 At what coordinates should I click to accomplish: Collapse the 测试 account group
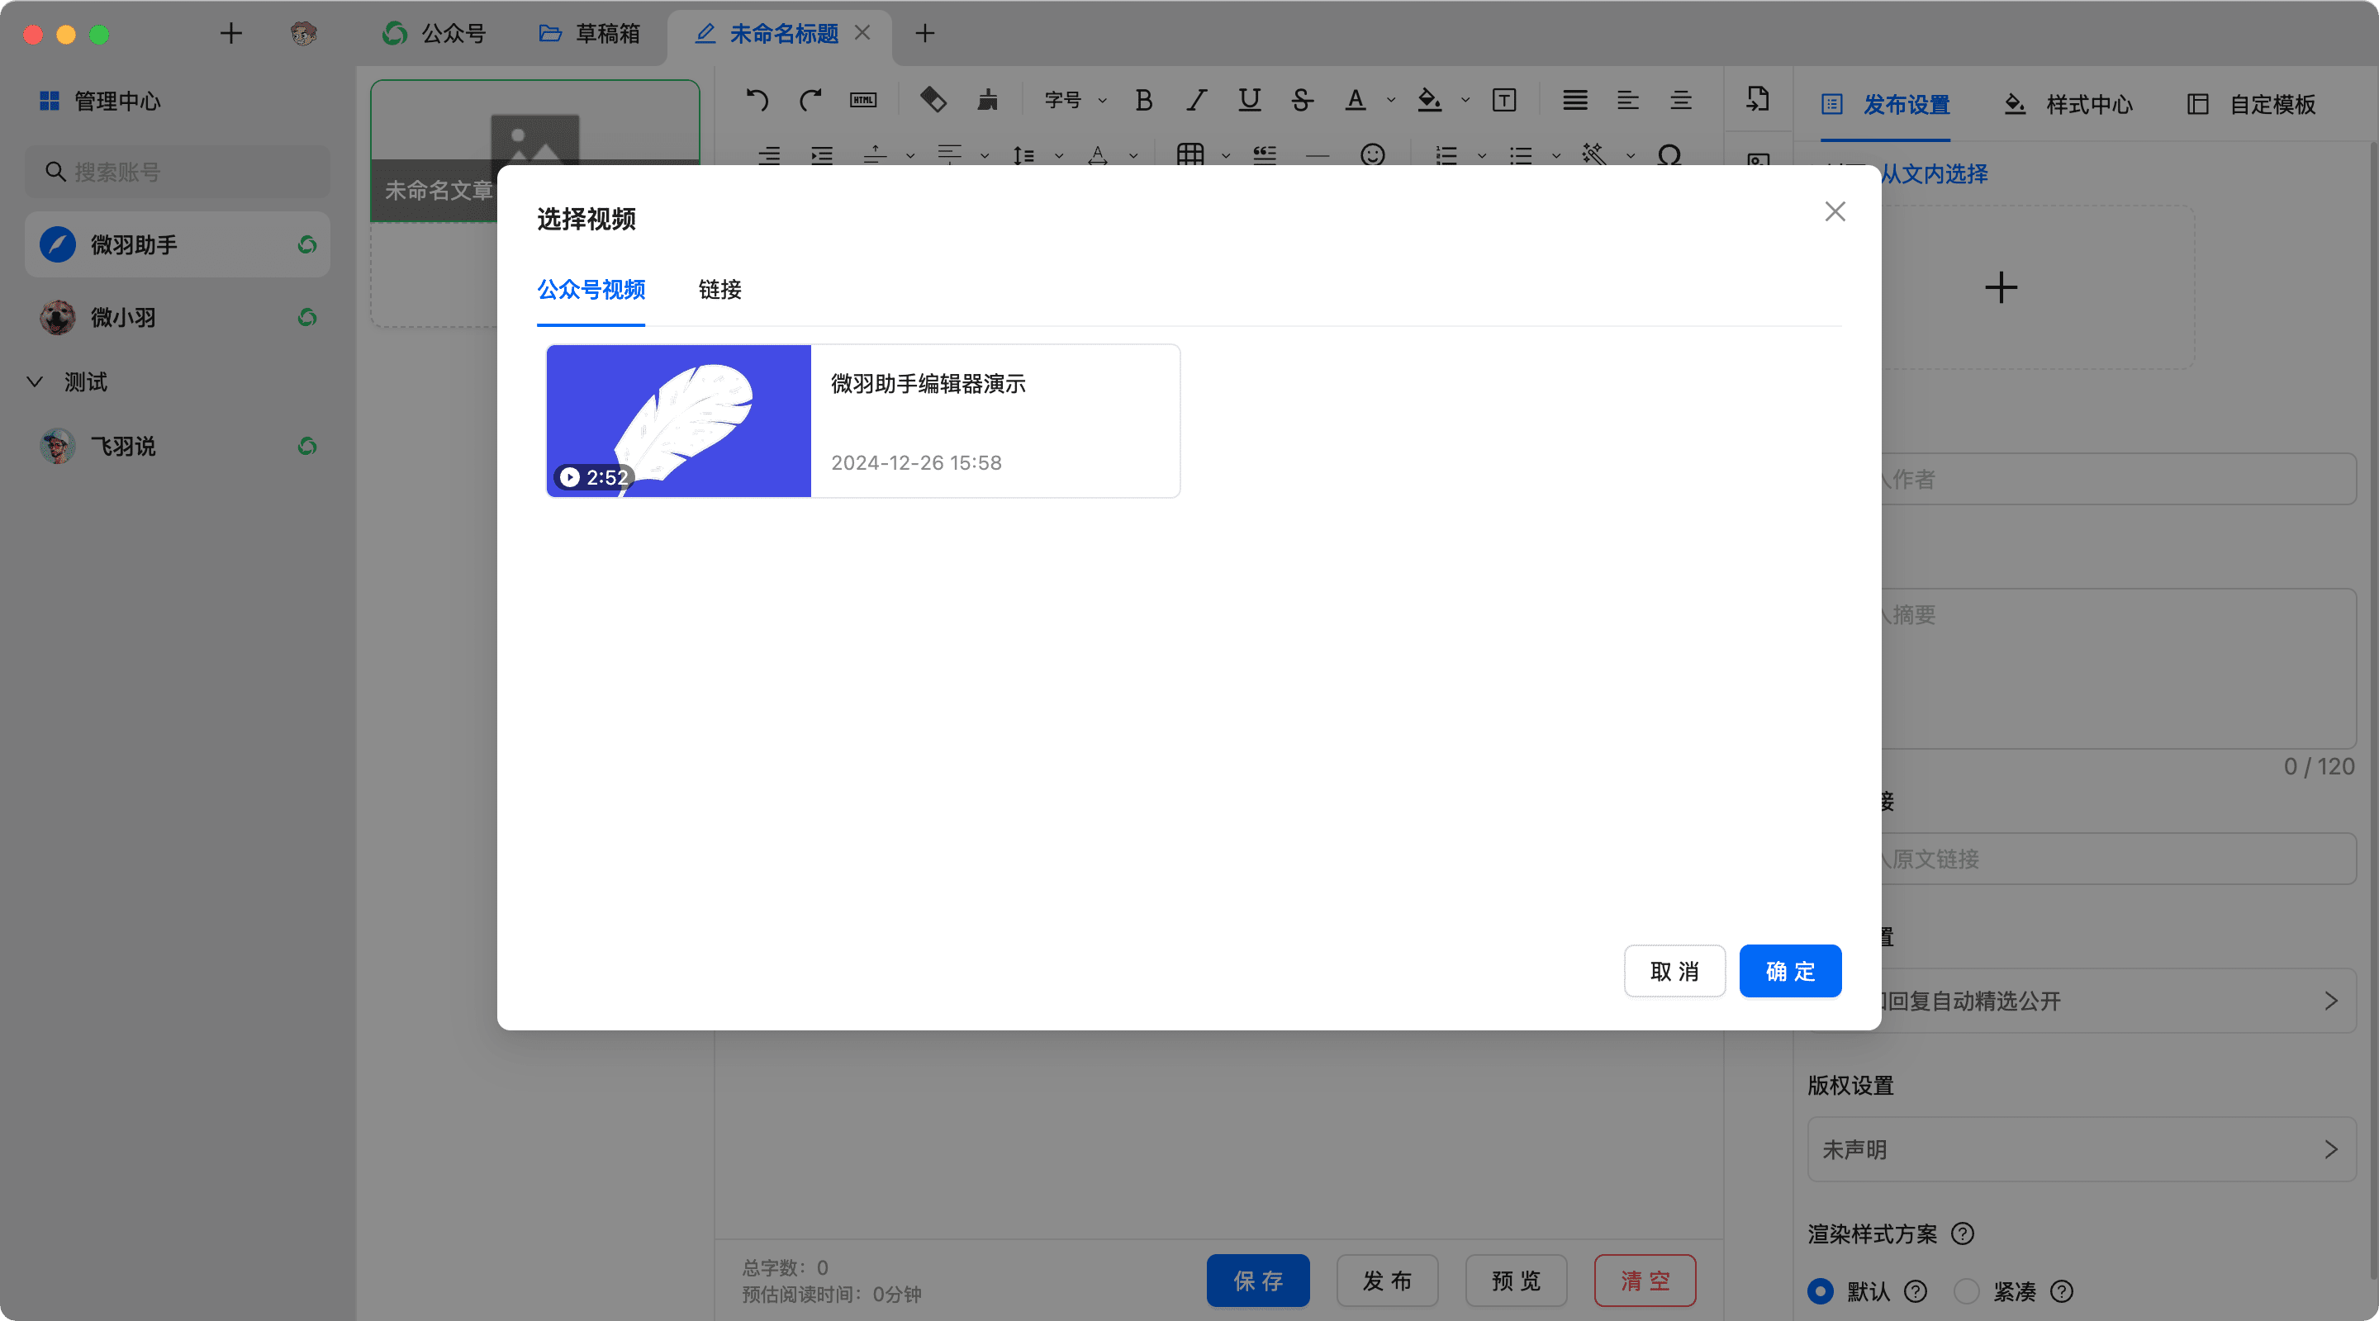pyautogui.click(x=35, y=381)
